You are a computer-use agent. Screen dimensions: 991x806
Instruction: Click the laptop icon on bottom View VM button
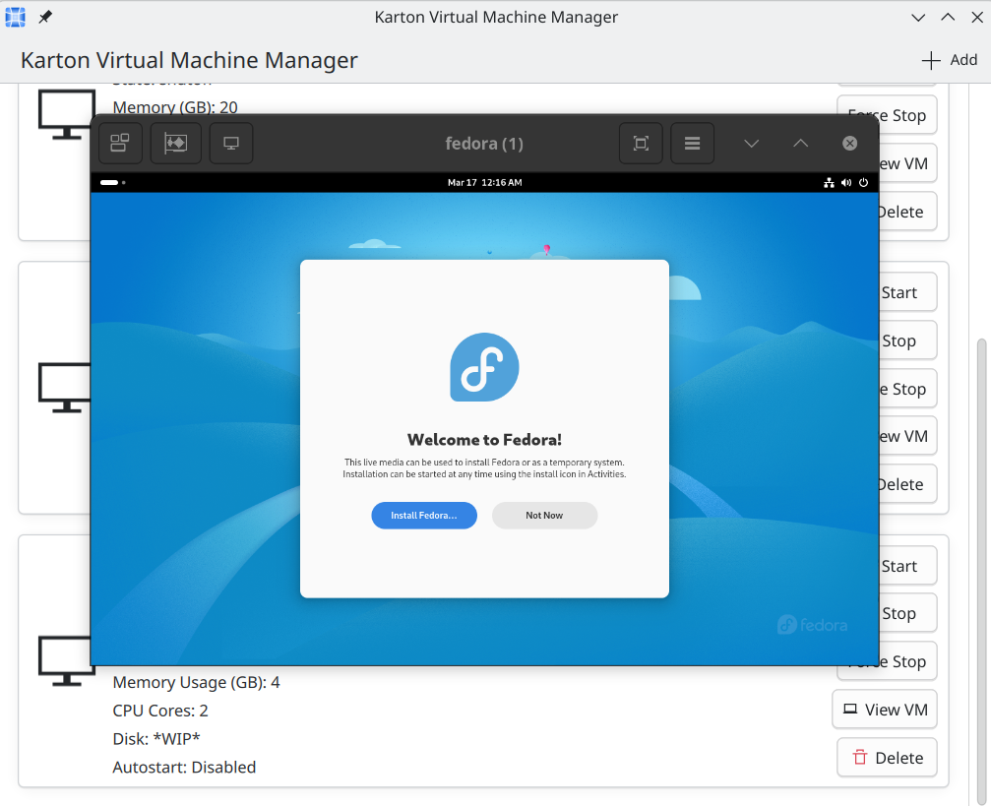pyautogui.click(x=850, y=710)
